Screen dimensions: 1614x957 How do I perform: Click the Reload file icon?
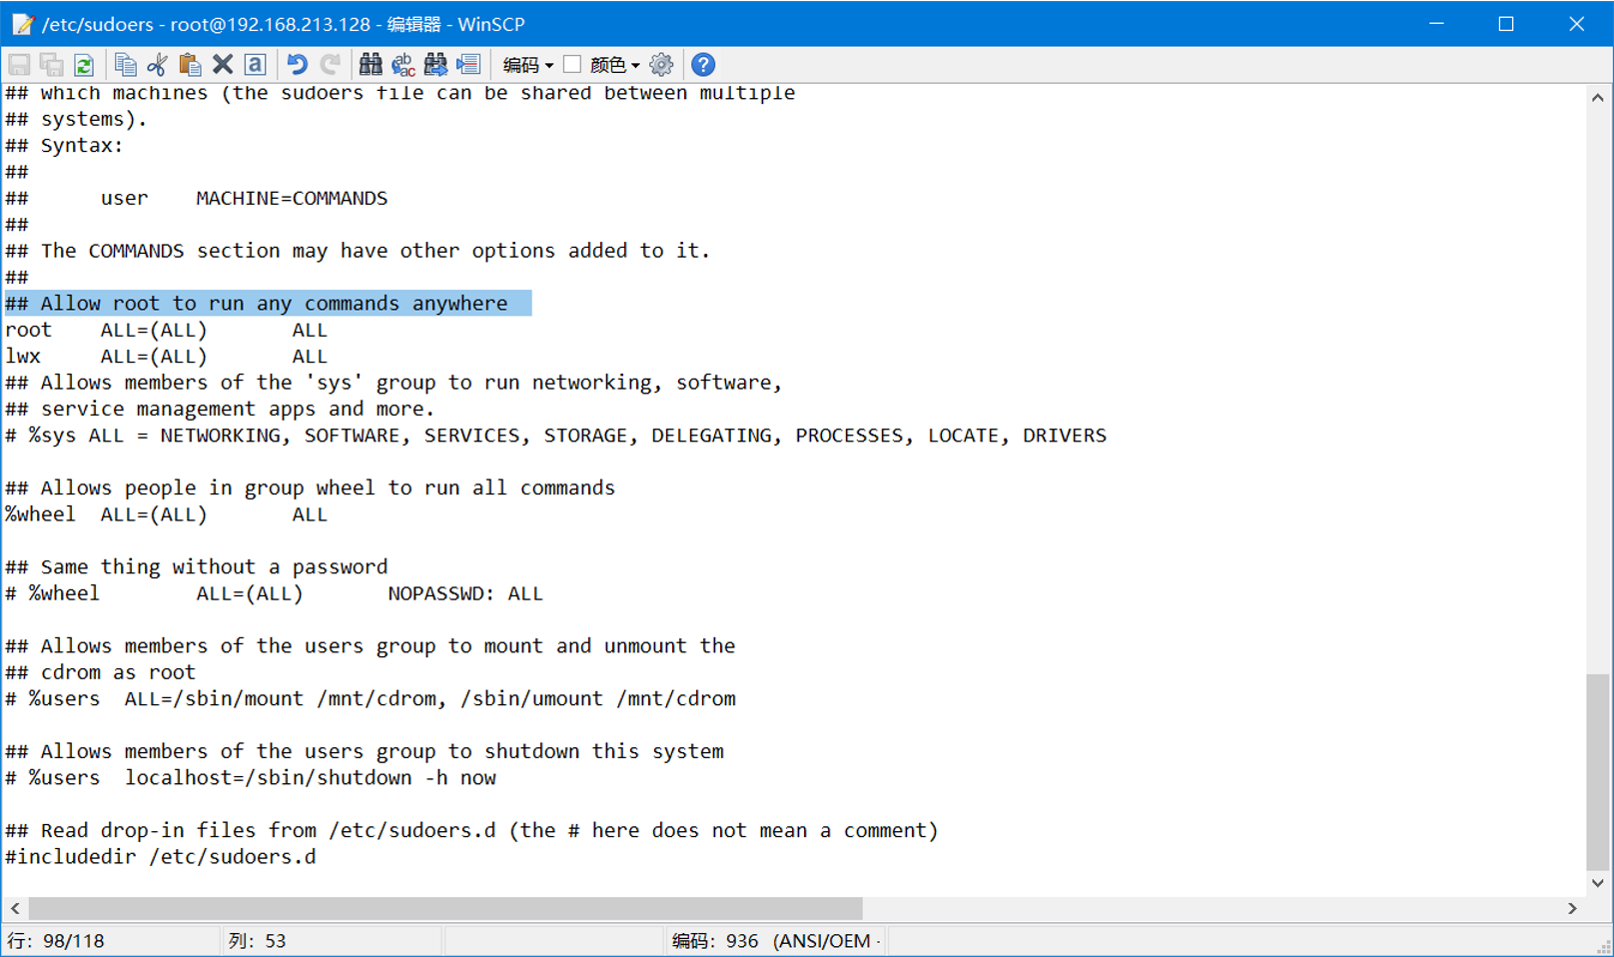click(x=84, y=65)
